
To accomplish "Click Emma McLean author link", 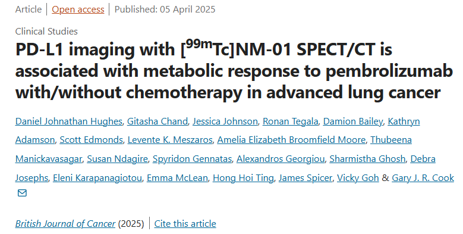I will click(x=177, y=178).
